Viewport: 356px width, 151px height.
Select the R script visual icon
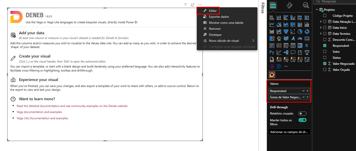coord(307,45)
